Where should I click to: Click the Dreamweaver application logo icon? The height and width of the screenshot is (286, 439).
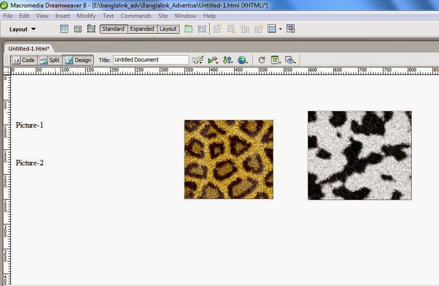tap(4, 5)
